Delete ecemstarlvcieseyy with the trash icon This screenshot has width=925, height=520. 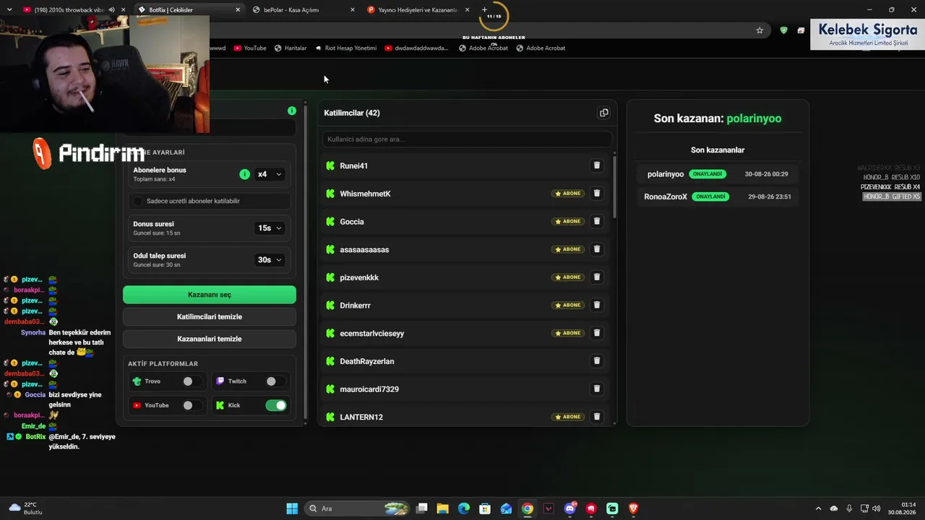[x=597, y=333]
